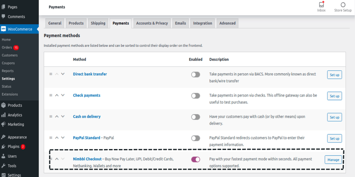This screenshot has width=355, height=177.
Task: Set up Cash on delivery
Action: [334, 117]
